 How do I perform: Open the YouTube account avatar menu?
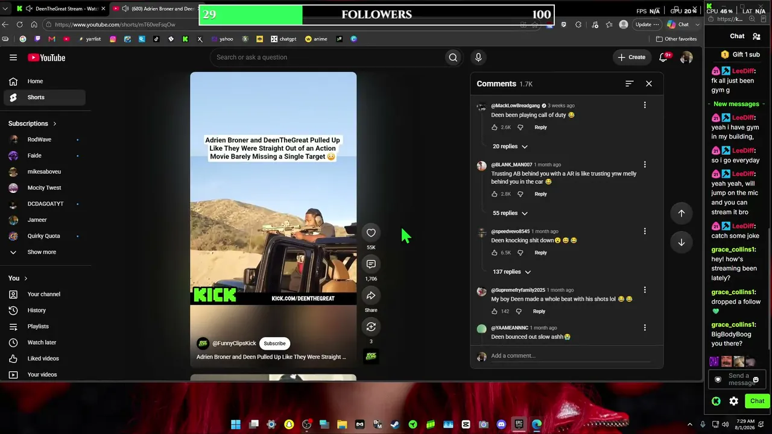coord(686,57)
